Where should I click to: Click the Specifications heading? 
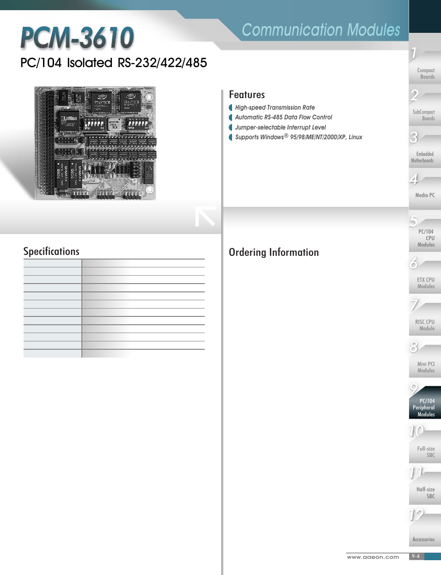point(51,251)
